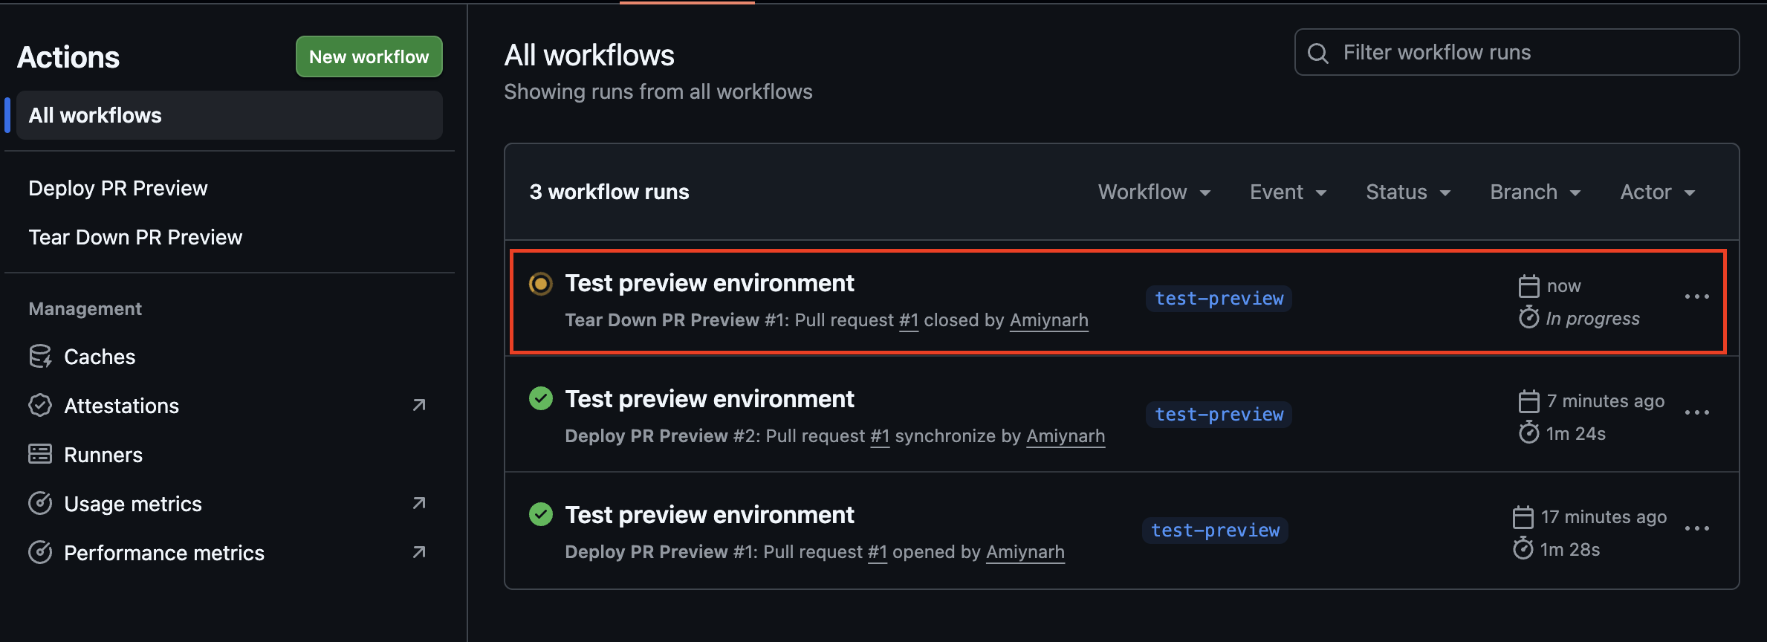This screenshot has height=642, width=1767.
Task: Click external link arrow beside Attestations
Action: pos(419,405)
